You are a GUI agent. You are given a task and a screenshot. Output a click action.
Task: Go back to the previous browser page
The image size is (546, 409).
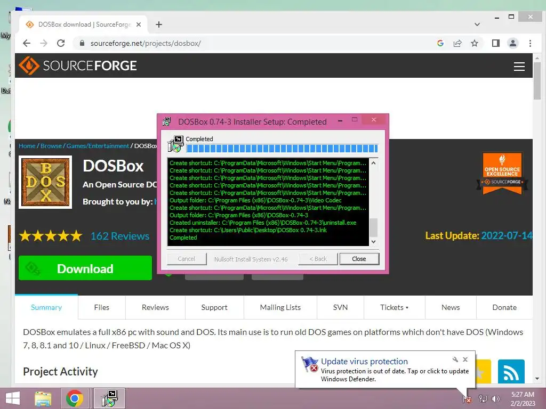(27, 43)
